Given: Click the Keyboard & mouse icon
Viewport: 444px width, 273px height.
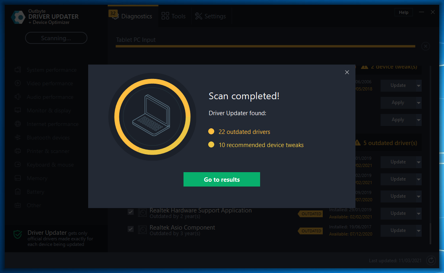Looking at the screenshot, I should (x=18, y=164).
